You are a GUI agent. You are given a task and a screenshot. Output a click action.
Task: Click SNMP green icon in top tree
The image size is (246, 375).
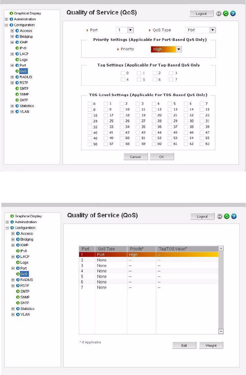coord(17,94)
